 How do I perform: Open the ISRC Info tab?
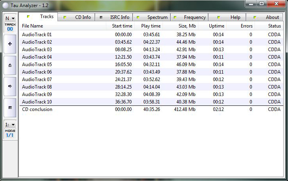[114, 17]
